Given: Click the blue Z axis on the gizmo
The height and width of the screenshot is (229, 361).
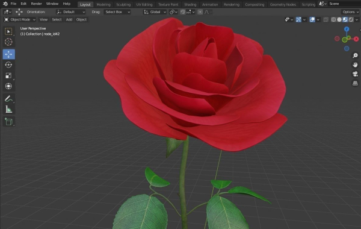Looking at the screenshot, I should 347,29.
